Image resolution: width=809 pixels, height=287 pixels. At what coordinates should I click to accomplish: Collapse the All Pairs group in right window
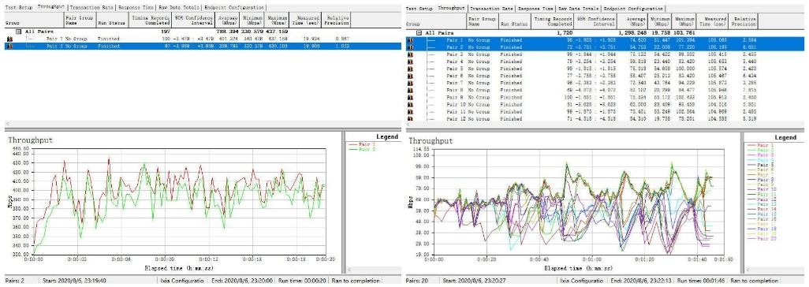(419, 32)
